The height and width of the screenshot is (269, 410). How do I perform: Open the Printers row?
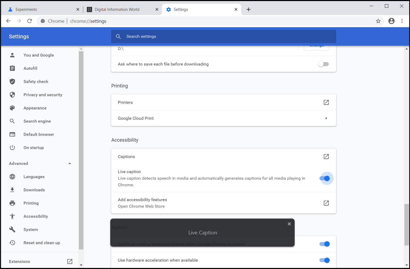point(224,102)
